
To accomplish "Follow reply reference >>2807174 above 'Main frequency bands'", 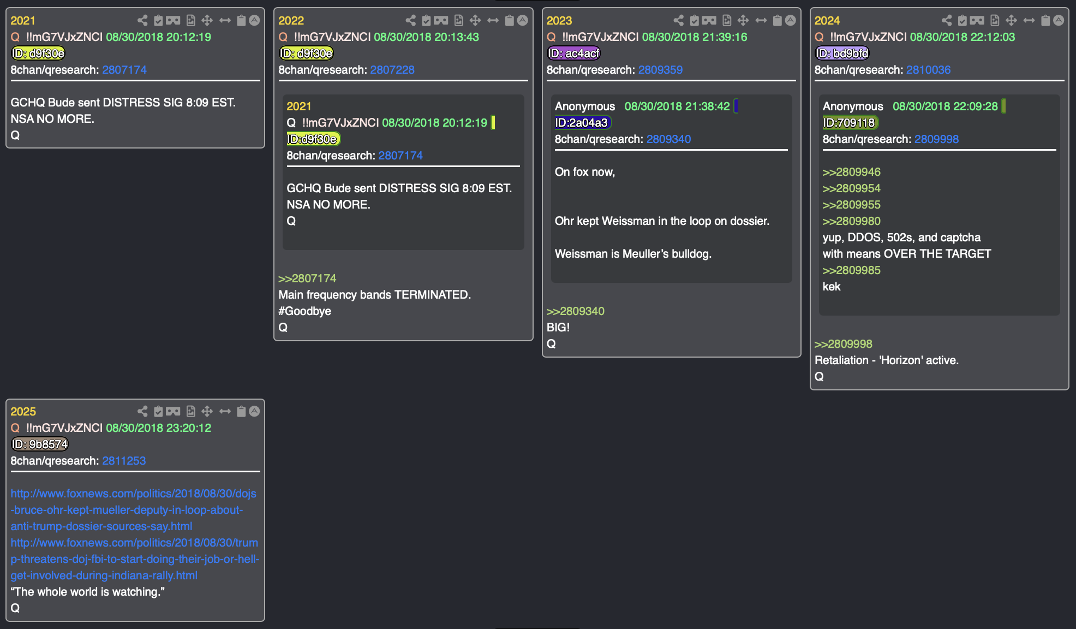I will pos(307,278).
